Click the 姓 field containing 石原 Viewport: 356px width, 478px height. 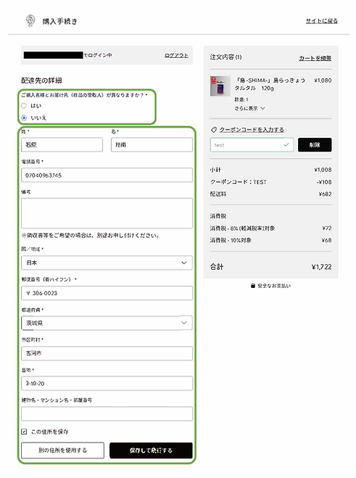pos(62,145)
